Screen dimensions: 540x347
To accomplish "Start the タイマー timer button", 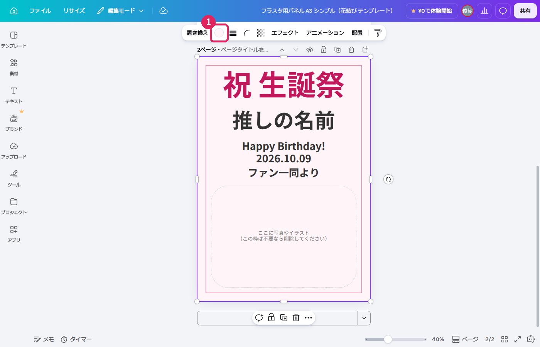I will click(76, 339).
